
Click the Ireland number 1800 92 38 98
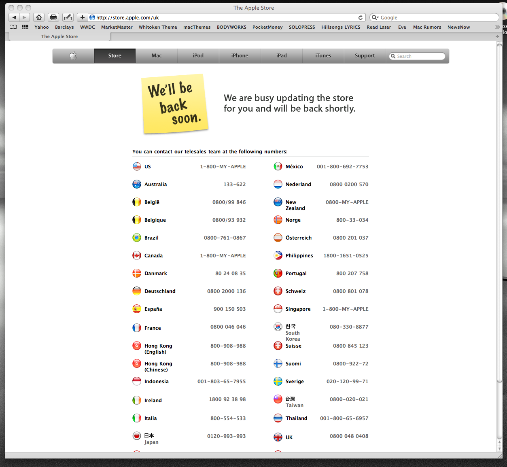tap(227, 399)
